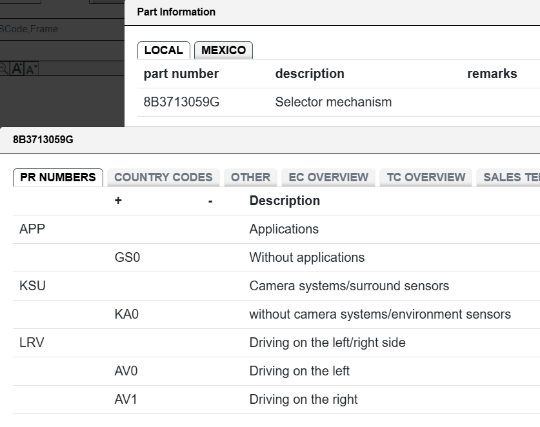Image resolution: width=540 pixels, height=427 pixels.
Task: Click the "description" column header in Part Information
Action: 310,74
